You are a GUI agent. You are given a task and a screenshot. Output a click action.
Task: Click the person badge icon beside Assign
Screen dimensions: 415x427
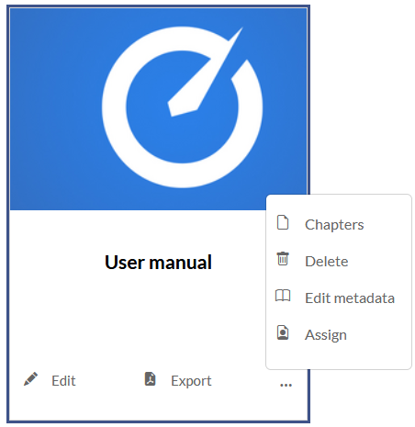point(283,332)
